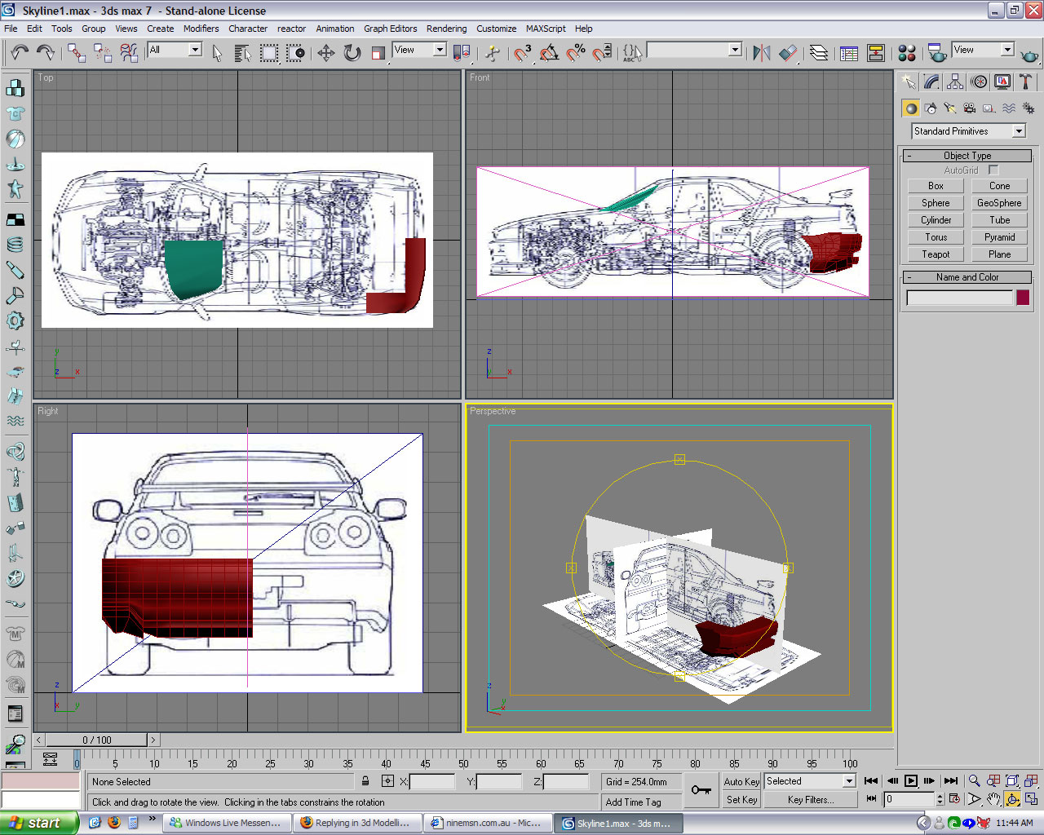Activate the Select and Link tool

point(77,53)
